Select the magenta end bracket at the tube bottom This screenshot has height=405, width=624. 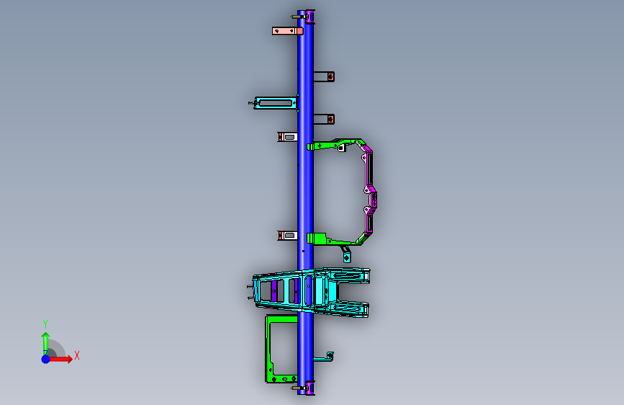point(310,388)
